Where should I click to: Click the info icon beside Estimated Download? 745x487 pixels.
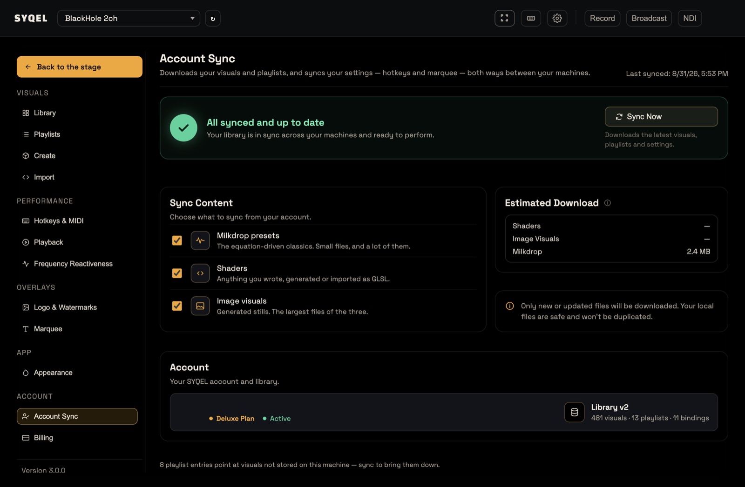(607, 203)
